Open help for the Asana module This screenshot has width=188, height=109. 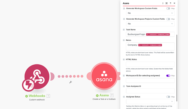click(170, 3)
